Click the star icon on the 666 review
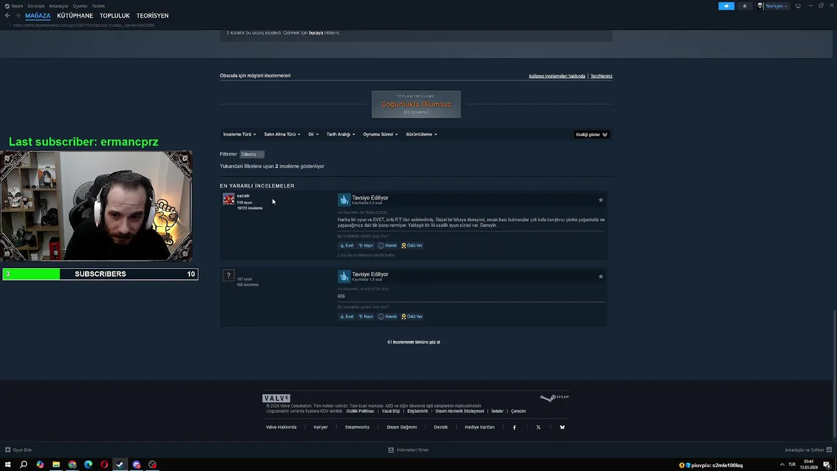The height and width of the screenshot is (471, 837). click(601, 276)
